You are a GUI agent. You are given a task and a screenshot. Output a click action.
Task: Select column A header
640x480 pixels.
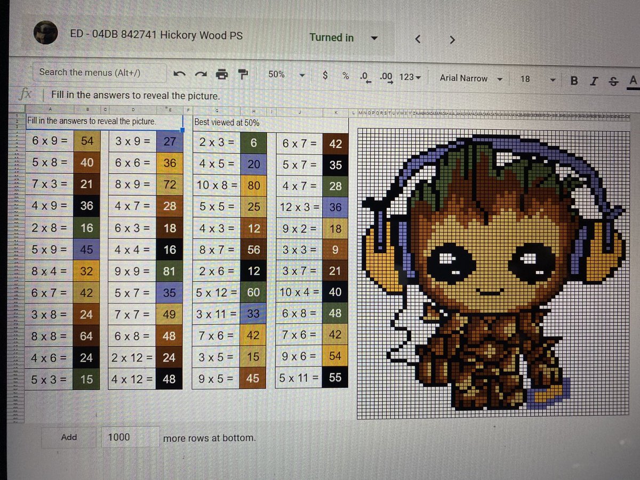(50, 110)
